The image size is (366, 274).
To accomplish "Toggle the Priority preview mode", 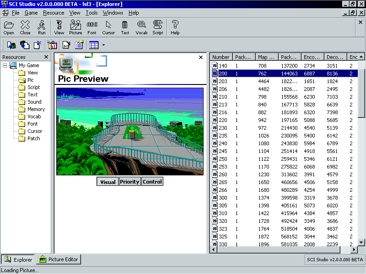I will click(x=129, y=182).
